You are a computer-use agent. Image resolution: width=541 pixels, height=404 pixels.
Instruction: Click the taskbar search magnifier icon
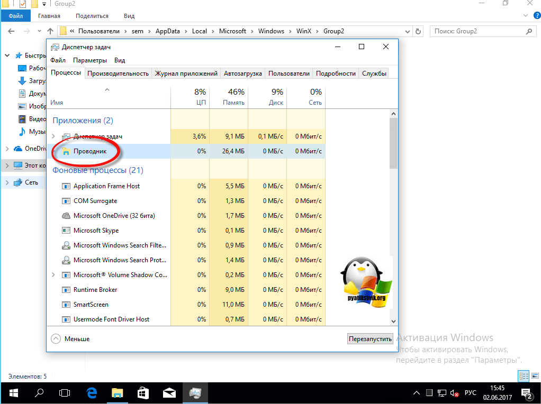[39, 393]
